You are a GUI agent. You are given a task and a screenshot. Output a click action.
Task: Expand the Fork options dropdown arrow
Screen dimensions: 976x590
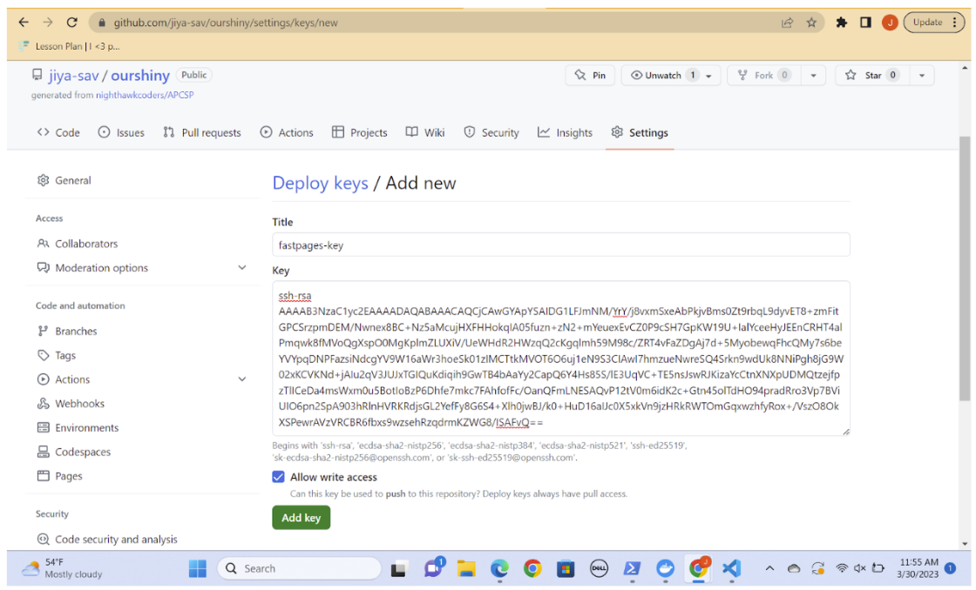[813, 75]
